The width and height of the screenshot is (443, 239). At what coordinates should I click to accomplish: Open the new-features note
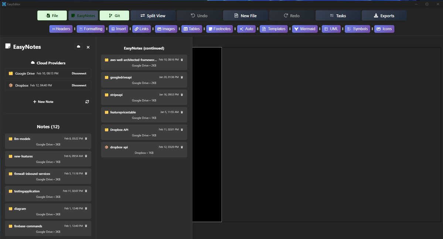click(48, 159)
